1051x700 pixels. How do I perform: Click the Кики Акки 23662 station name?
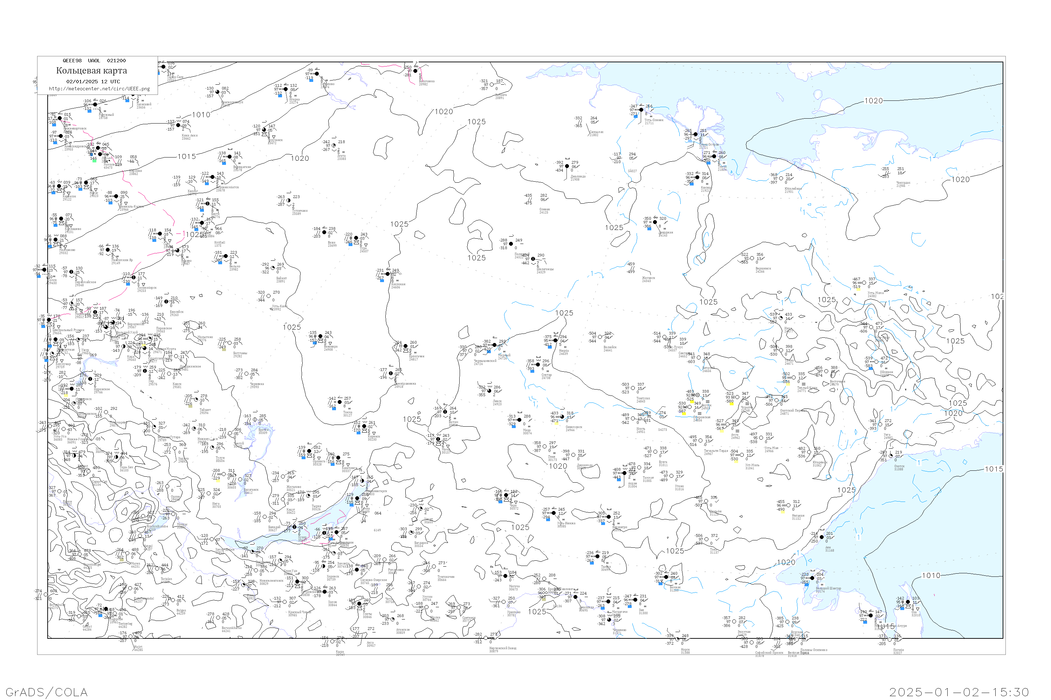(x=189, y=136)
